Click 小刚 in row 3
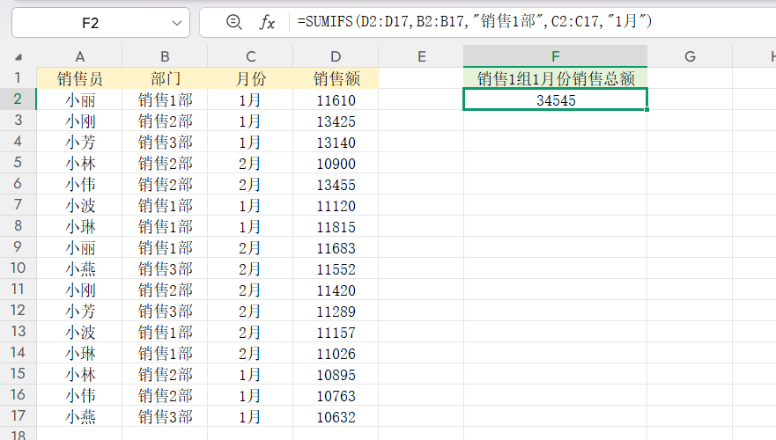 79,121
